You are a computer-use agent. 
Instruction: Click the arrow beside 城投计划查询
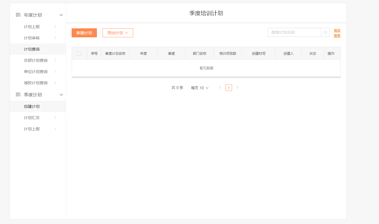pyautogui.click(x=55, y=83)
